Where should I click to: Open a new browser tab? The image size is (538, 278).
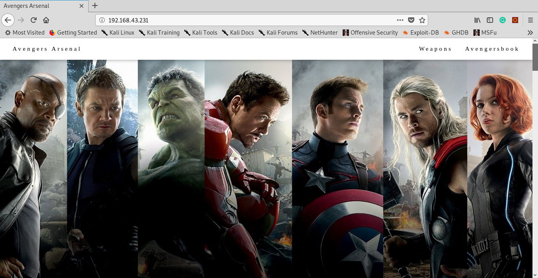pos(95,6)
